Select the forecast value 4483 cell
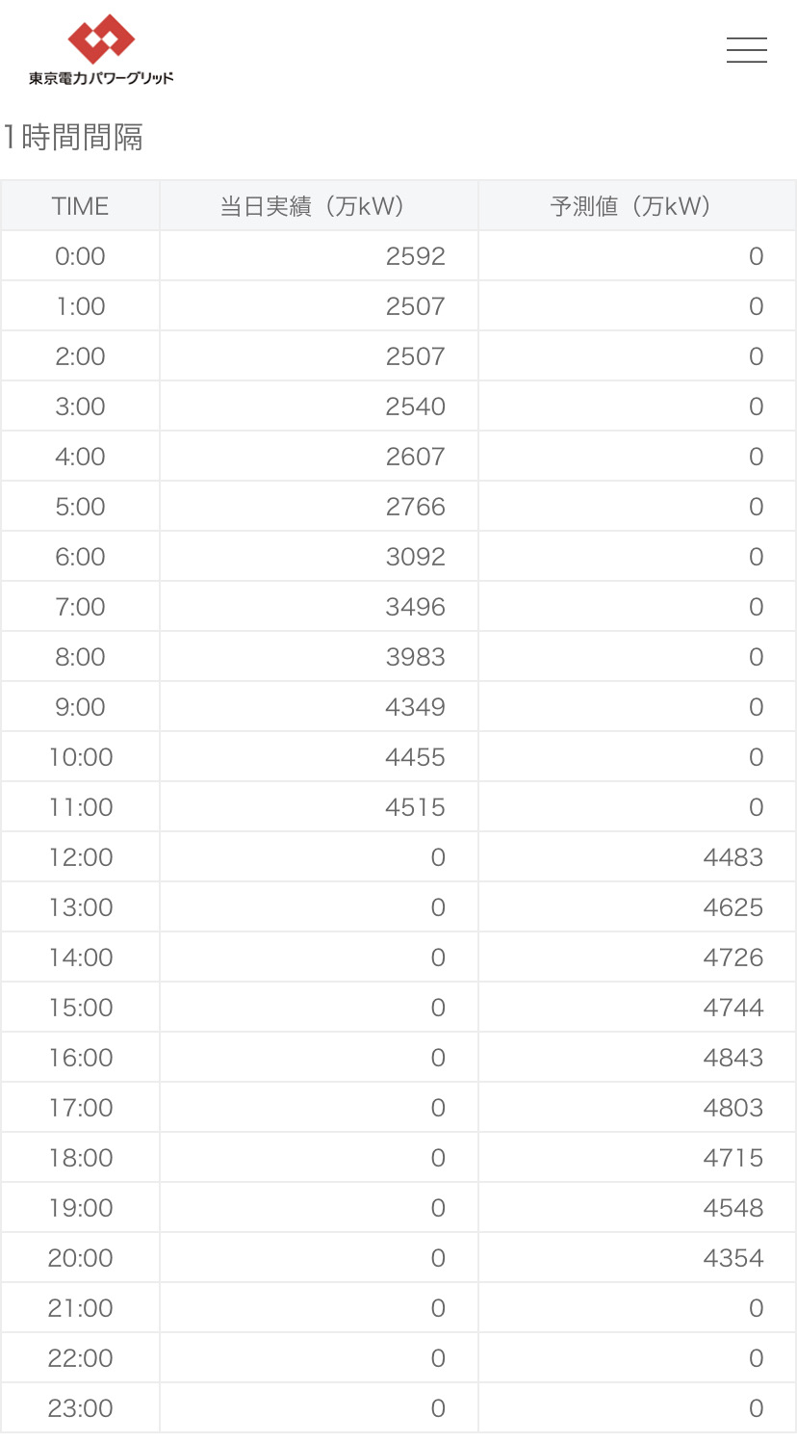The width and height of the screenshot is (797, 1443). [637, 857]
